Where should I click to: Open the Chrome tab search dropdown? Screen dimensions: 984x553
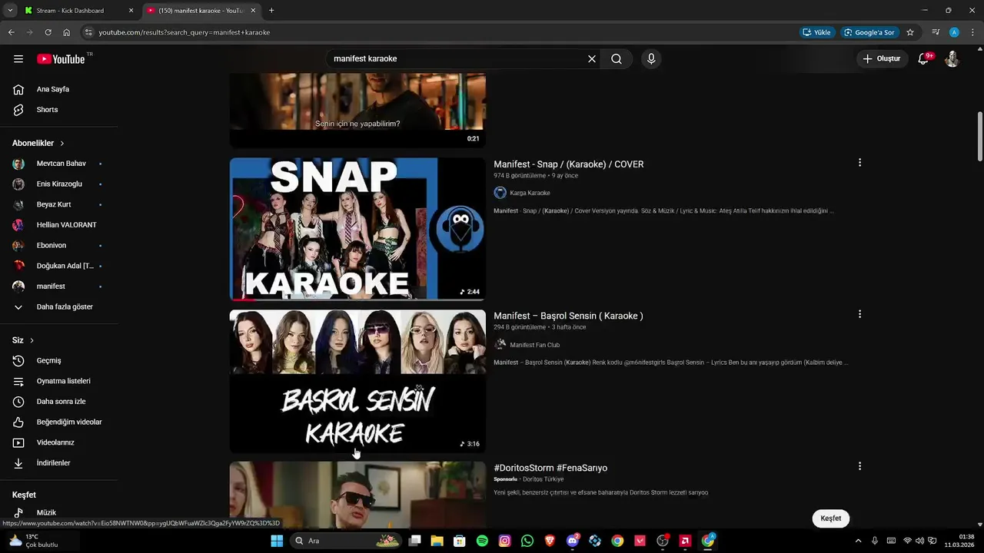click(10, 11)
